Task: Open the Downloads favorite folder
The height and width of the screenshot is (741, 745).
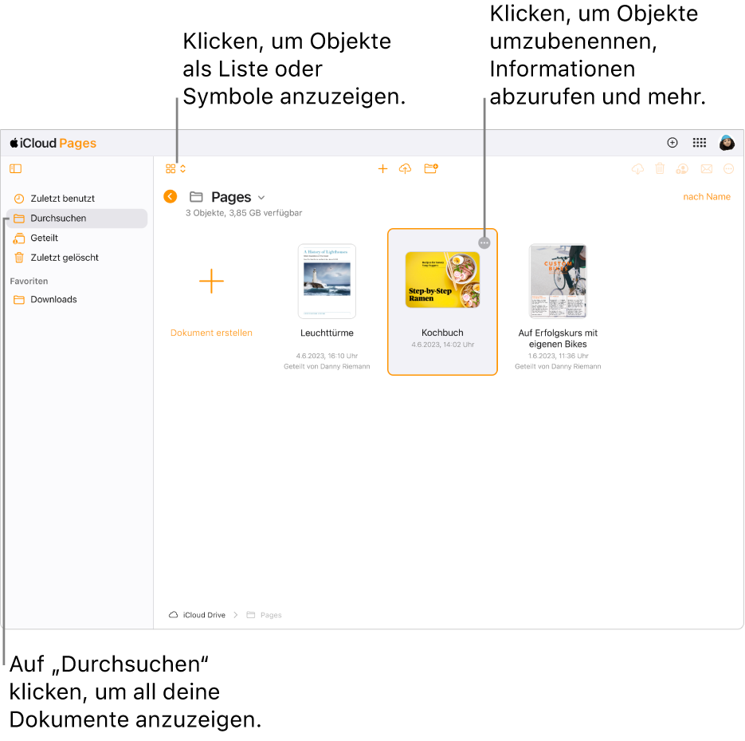Action: click(x=76, y=299)
